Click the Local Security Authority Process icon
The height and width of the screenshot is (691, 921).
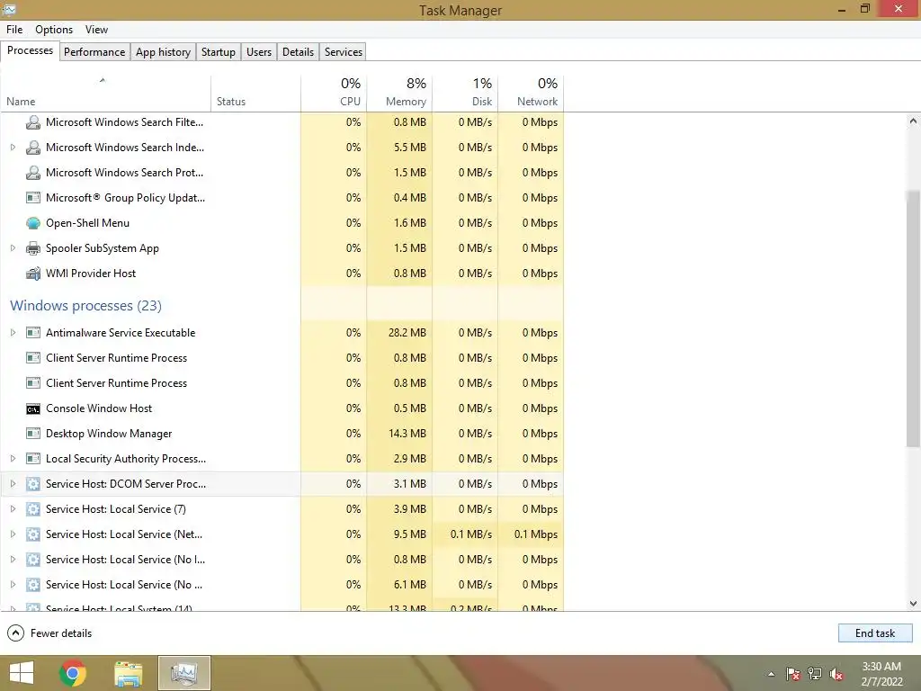tap(33, 459)
